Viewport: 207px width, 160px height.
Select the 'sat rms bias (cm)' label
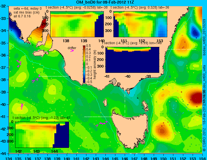(x=26, y=12)
